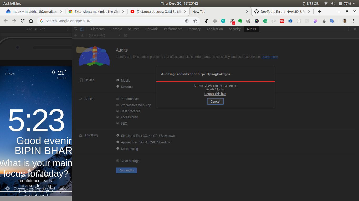Click the Chrome profile avatar
This screenshot has height=201, width=359.
(x=345, y=21)
